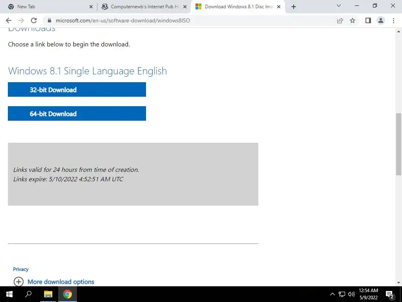Click the address bar URL
The image size is (402, 302).
[123, 20]
